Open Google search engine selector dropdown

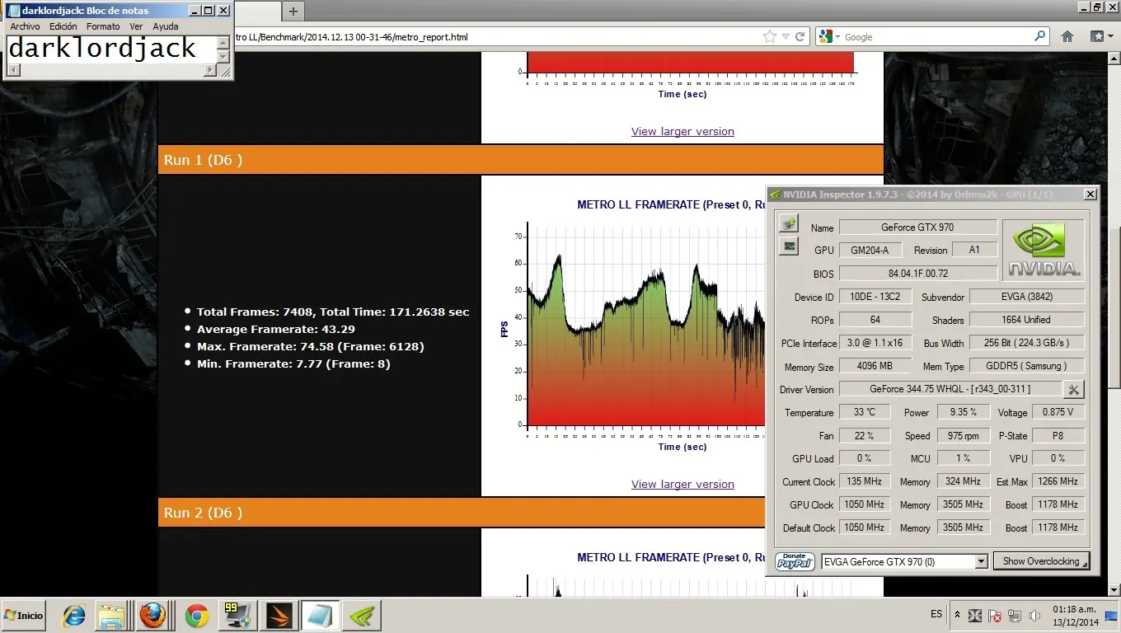tap(829, 37)
